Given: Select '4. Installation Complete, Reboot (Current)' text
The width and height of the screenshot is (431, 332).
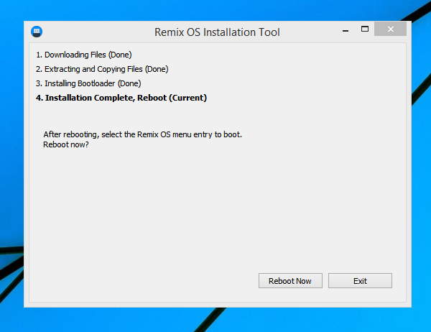Looking at the screenshot, I should (x=121, y=98).
